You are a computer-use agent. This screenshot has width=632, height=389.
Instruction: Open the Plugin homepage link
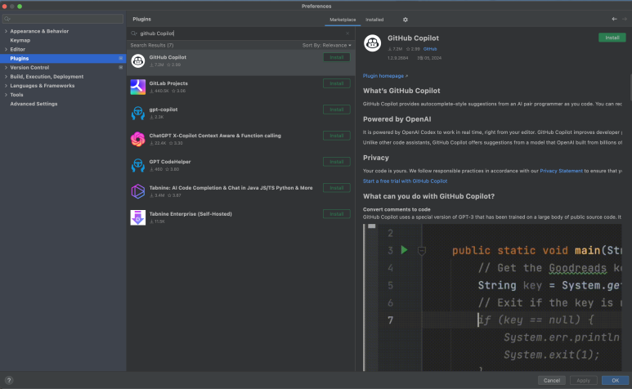pyautogui.click(x=385, y=76)
